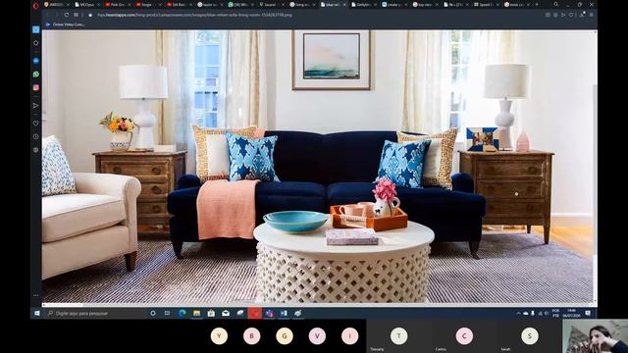The width and height of the screenshot is (628, 353).
Task: Switch to the Speed Dial tab
Action: (486, 5)
